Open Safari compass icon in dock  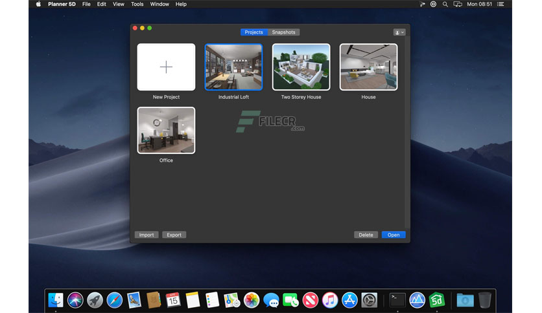(x=114, y=300)
